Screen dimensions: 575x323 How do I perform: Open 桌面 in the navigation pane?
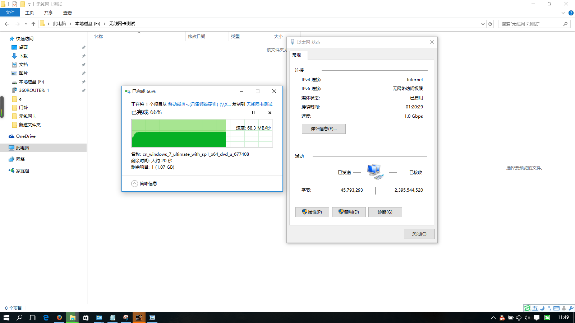coord(23,47)
